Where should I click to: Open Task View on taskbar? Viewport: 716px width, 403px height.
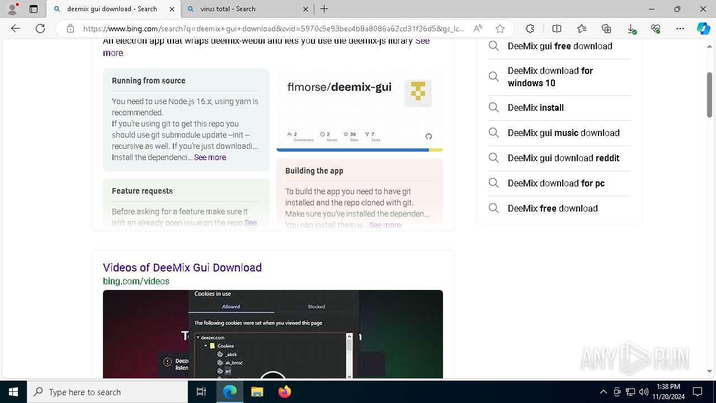pyautogui.click(x=201, y=392)
